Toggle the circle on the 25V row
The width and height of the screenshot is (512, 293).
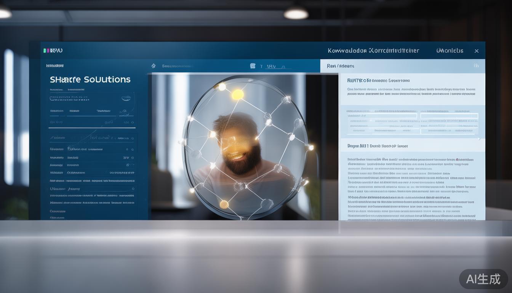132,157
